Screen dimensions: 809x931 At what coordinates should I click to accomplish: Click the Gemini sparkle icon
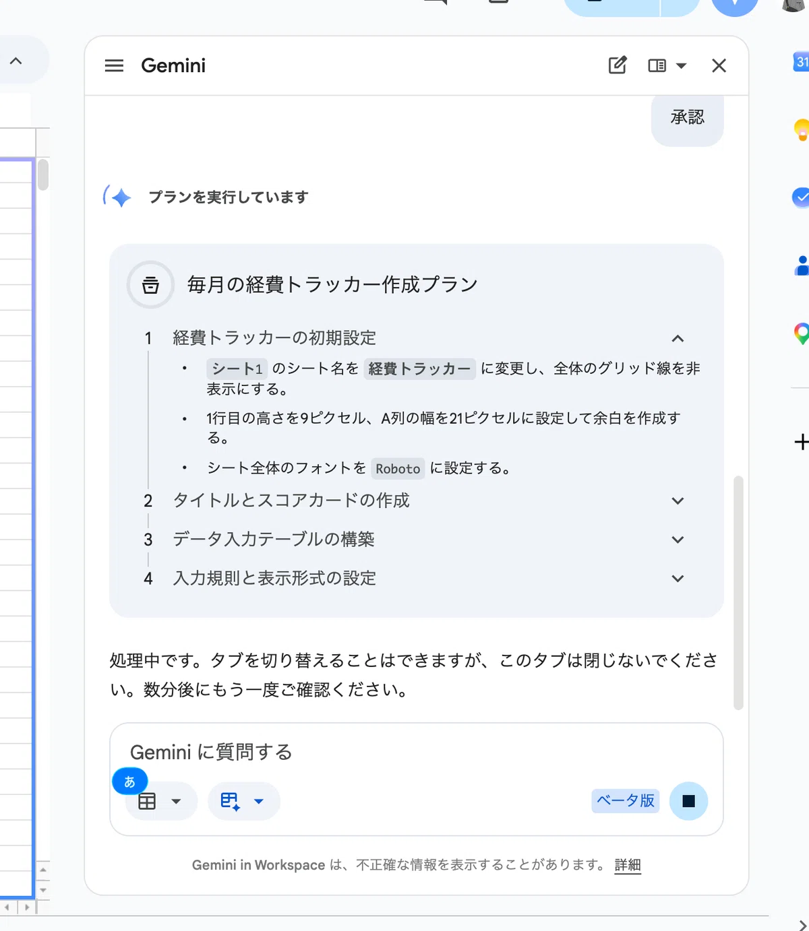(x=117, y=197)
